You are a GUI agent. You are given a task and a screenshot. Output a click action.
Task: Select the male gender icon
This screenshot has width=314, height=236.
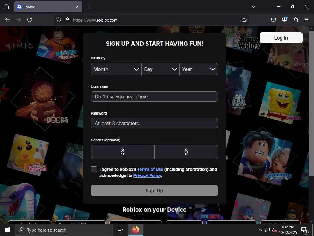(186, 152)
